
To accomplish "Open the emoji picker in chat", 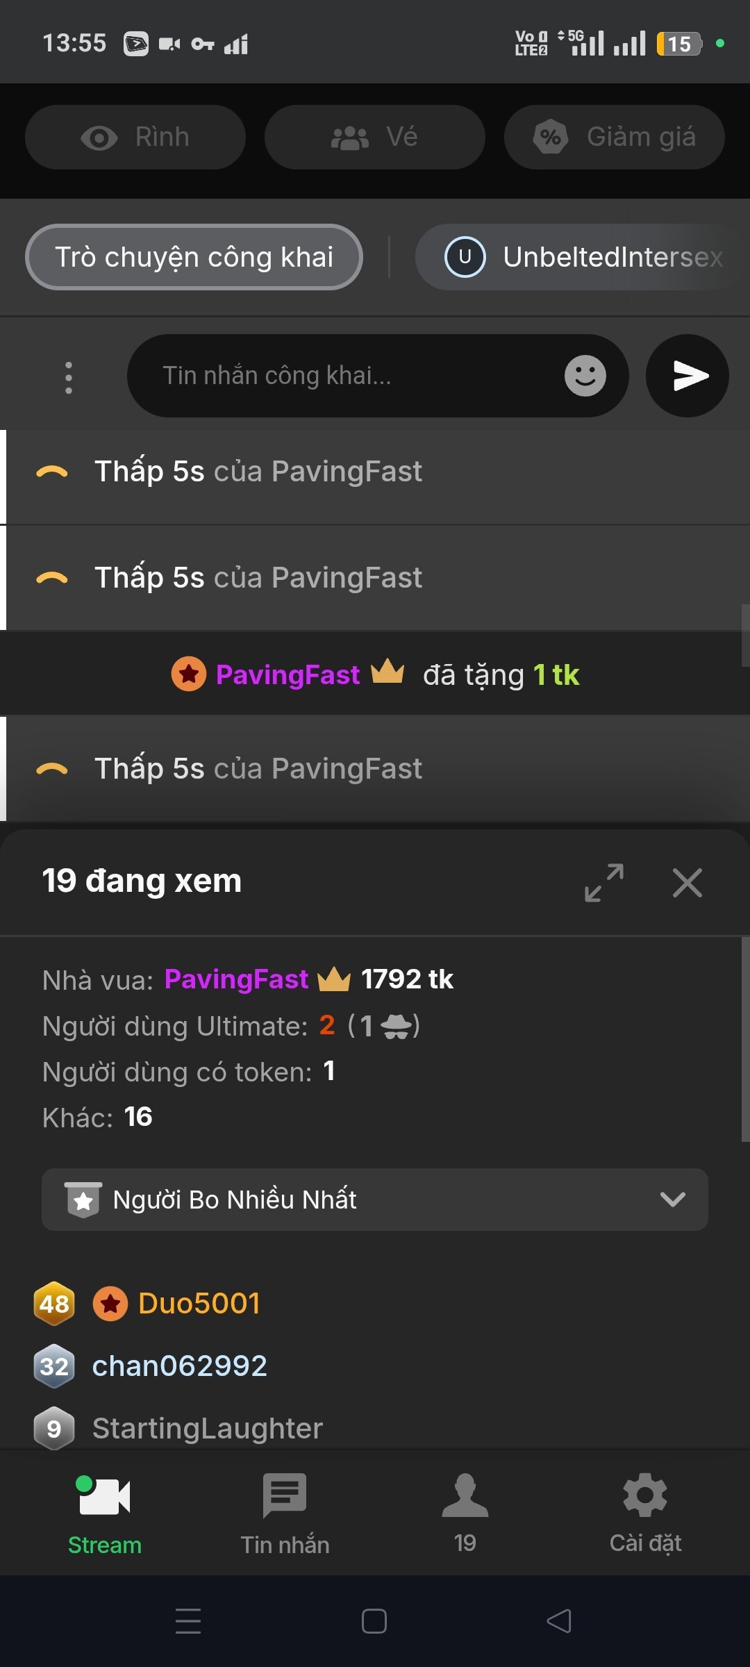I will (x=585, y=376).
